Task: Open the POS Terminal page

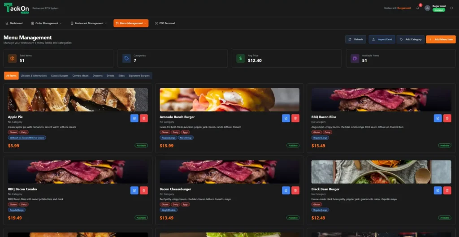Action: point(165,23)
